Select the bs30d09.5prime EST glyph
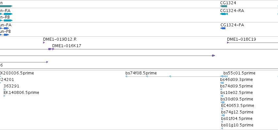278x130 pixels. 222,102
